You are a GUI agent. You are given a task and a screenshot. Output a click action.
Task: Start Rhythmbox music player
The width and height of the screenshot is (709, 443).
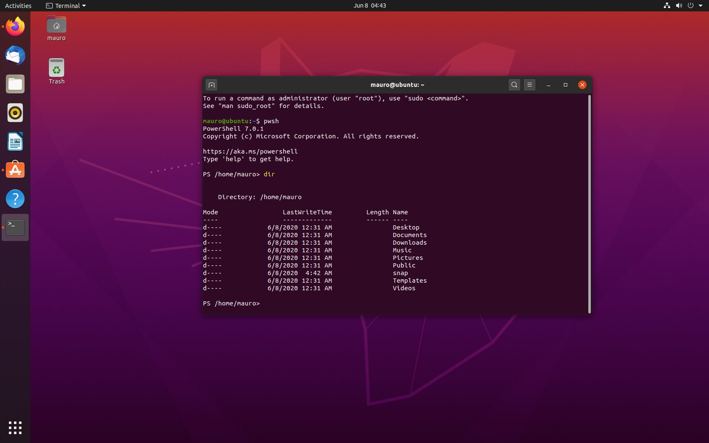pos(15,113)
